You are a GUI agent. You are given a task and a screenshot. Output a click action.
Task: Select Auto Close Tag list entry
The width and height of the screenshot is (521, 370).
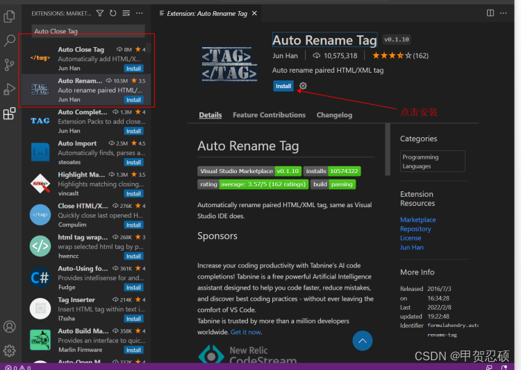coord(86,58)
